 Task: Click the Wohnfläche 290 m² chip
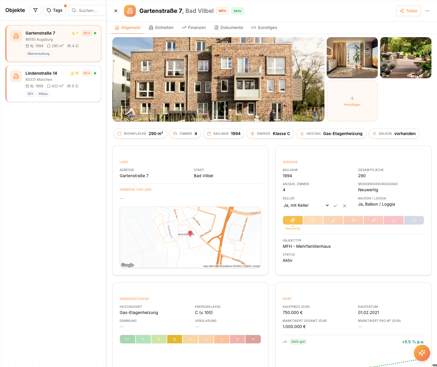click(x=140, y=134)
